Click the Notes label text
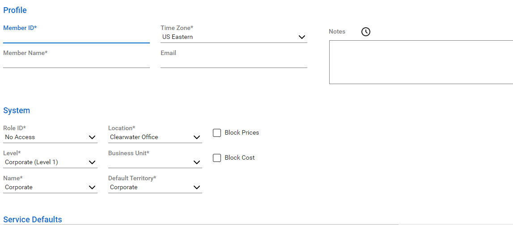The image size is (513, 225). 337,32
